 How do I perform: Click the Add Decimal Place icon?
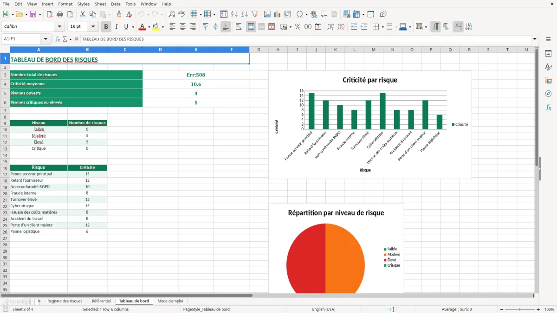pyautogui.click(x=330, y=27)
